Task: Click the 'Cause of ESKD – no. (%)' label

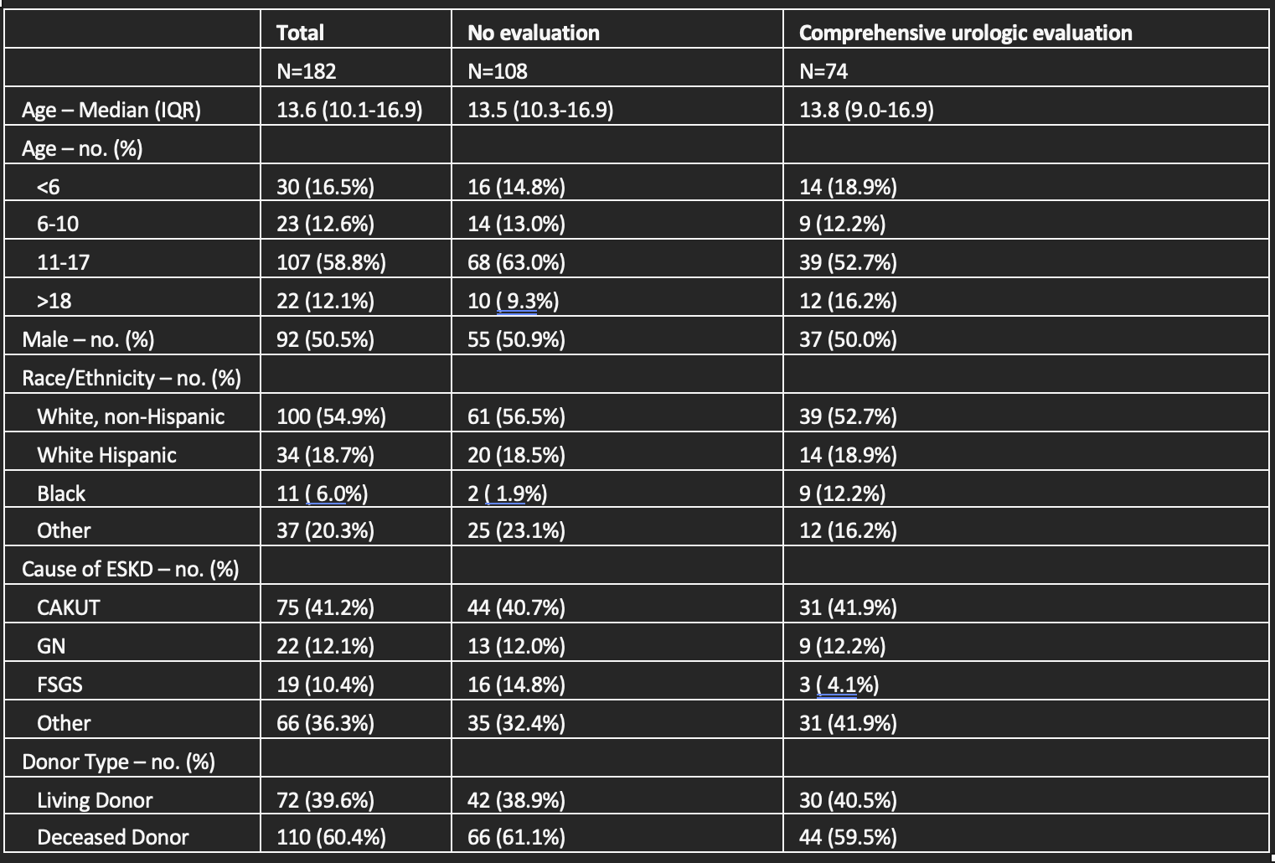Action: (131, 569)
